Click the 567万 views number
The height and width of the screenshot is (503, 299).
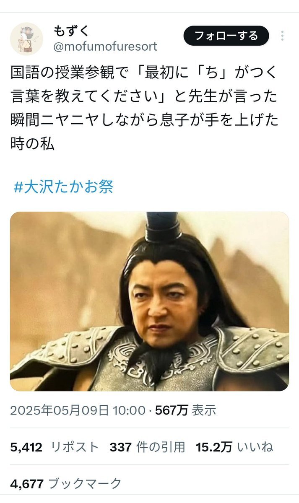[x=172, y=411]
